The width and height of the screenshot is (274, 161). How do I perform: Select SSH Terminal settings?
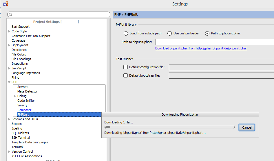click(x=21, y=138)
